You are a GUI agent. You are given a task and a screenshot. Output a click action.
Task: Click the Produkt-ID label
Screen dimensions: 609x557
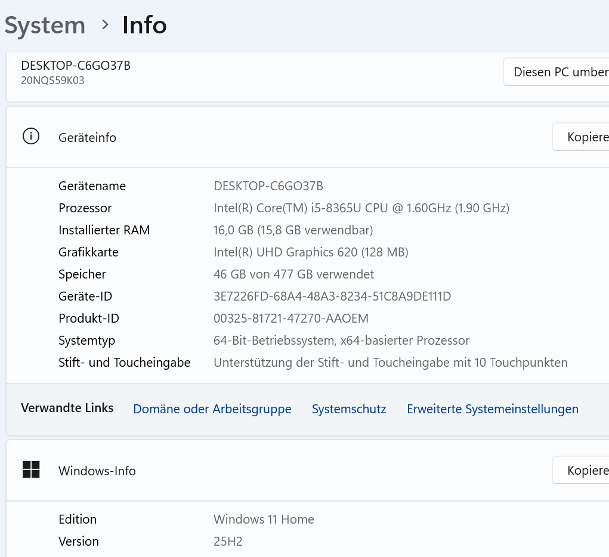tap(88, 318)
